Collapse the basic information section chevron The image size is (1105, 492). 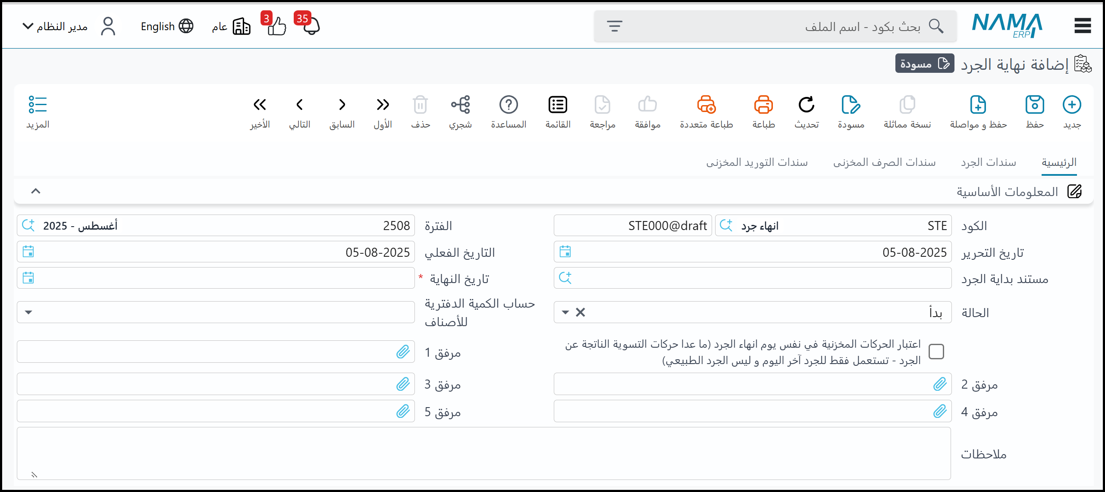point(36,191)
